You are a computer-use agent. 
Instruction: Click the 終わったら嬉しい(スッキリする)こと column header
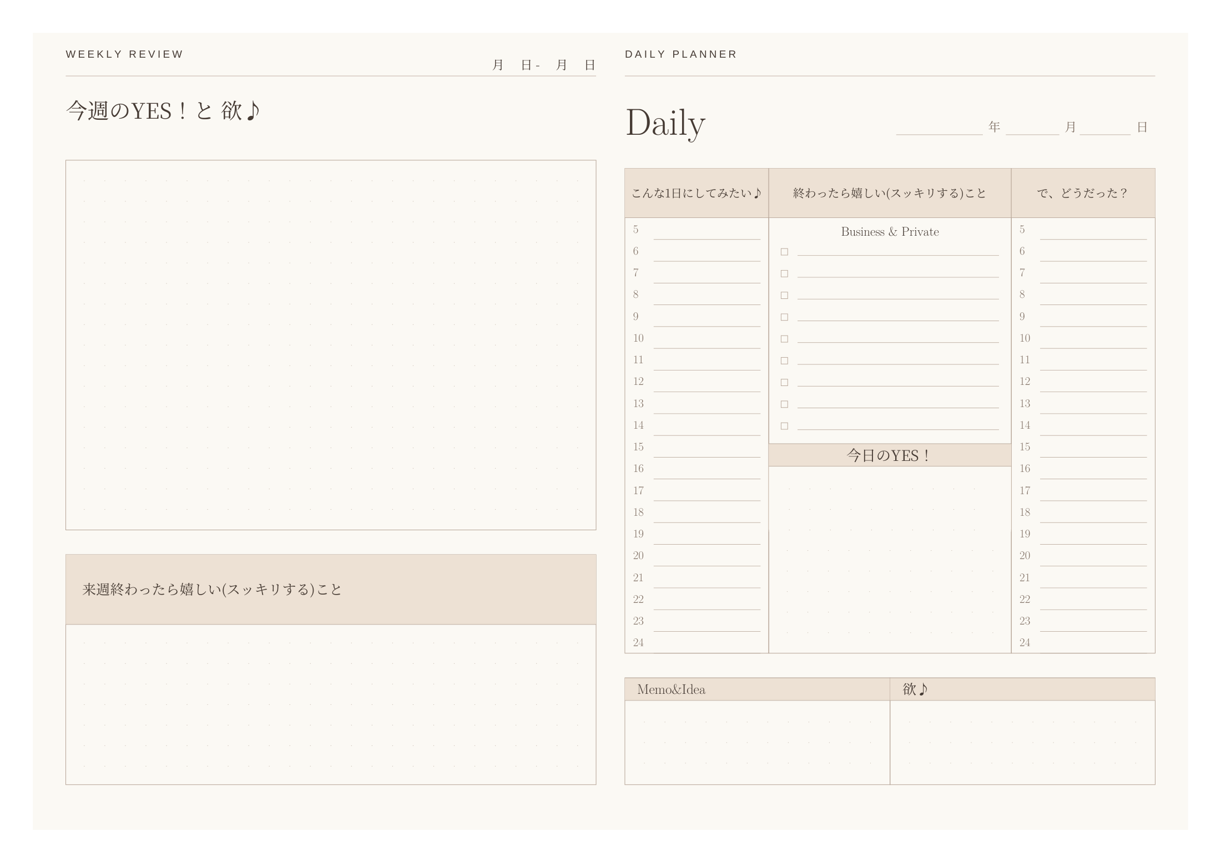tap(890, 193)
